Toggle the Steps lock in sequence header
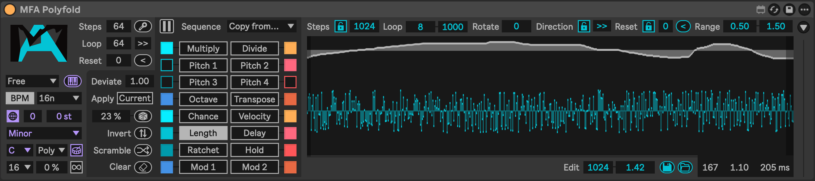815x181 pixels. (340, 26)
